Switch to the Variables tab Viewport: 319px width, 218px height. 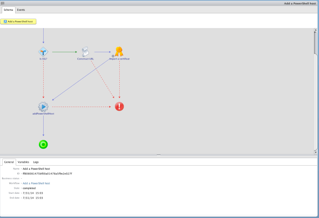(23, 162)
